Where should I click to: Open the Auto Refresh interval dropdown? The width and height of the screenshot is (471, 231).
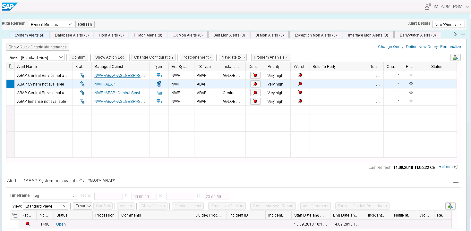click(x=51, y=24)
